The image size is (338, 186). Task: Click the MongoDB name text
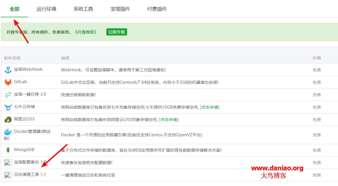point(24,150)
